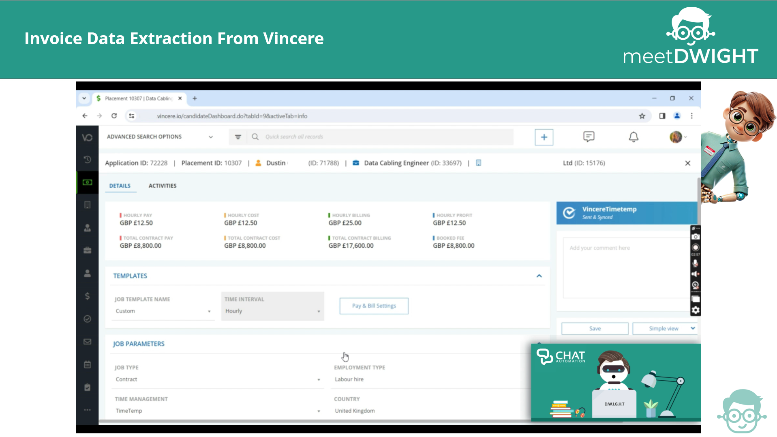Open the notifications bell icon
The width and height of the screenshot is (777, 437).
(634, 137)
